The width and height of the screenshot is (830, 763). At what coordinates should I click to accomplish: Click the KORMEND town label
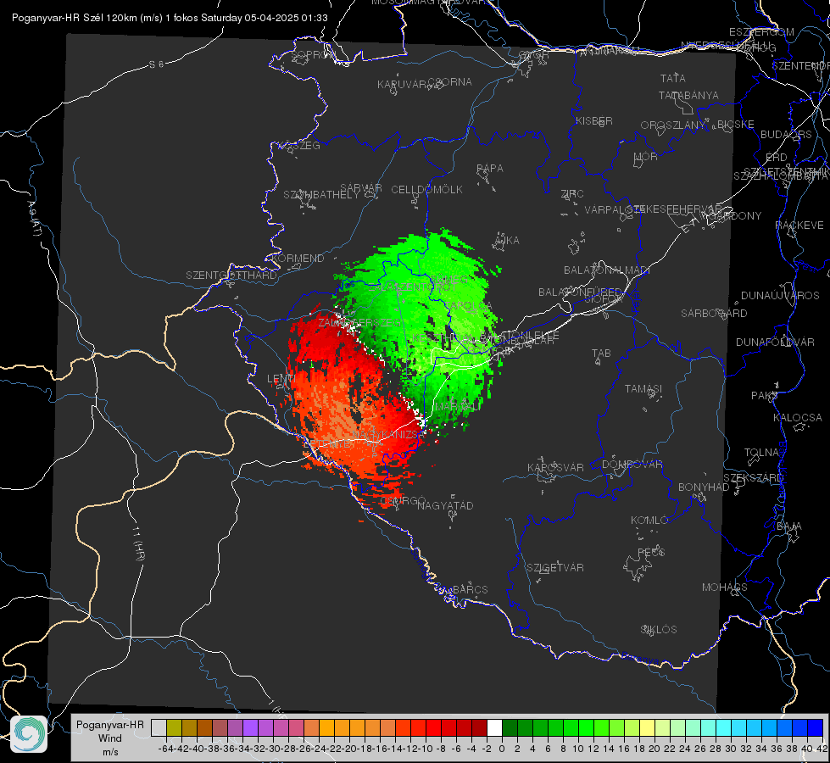[298, 259]
